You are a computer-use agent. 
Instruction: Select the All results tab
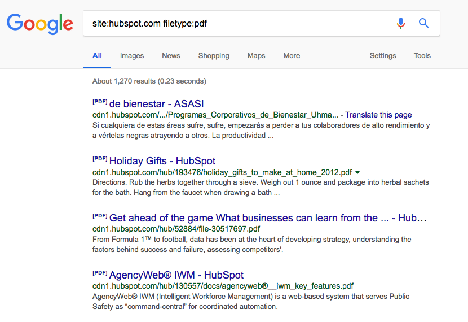click(97, 55)
